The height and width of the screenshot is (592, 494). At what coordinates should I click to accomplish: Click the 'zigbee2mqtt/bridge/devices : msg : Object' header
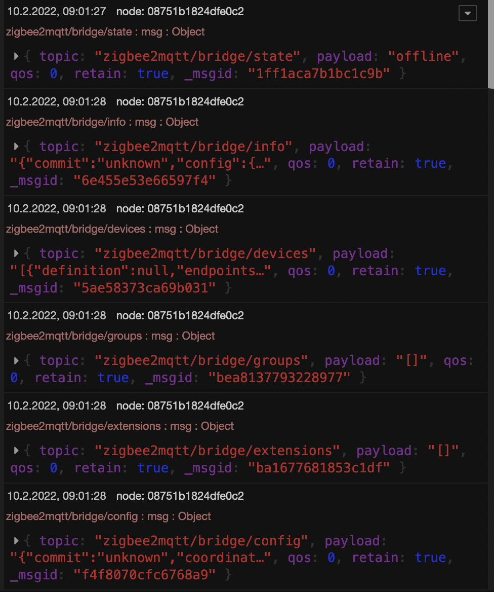point(112,229)
